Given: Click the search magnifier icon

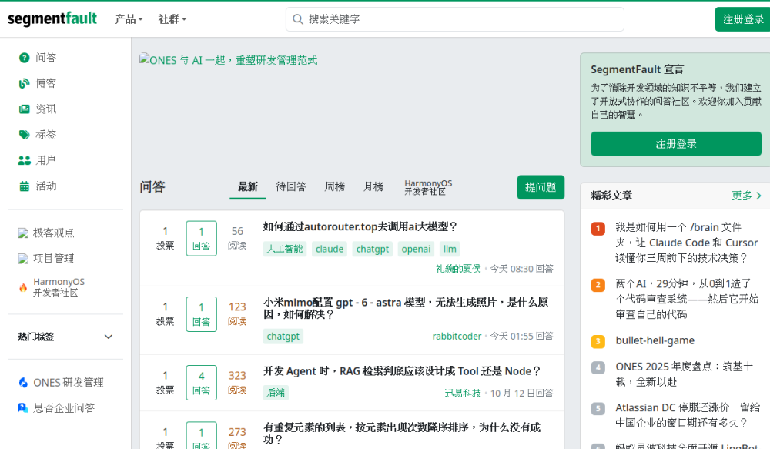Looking at the screenshot, I should 297,19.
